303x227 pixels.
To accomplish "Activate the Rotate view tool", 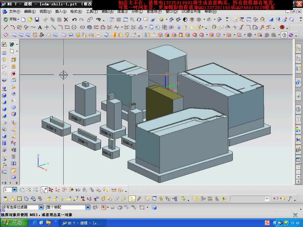I will coord(139,20).
